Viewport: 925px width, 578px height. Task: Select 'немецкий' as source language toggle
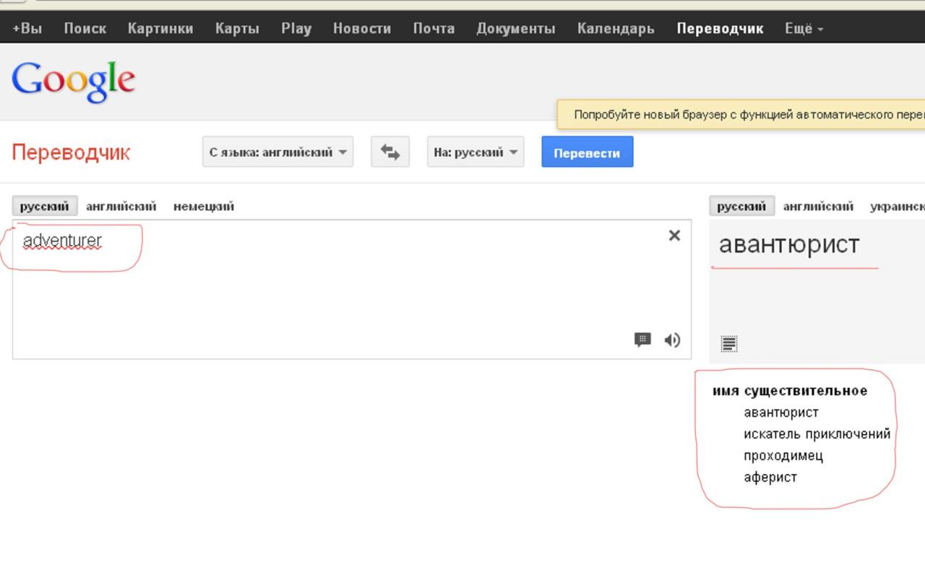pyautogui.click(x=204, y=206)
